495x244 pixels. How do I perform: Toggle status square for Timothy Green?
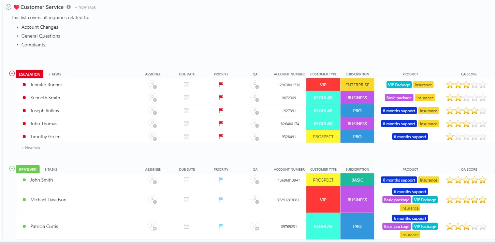pyautogui.click(x=24, y=137)
